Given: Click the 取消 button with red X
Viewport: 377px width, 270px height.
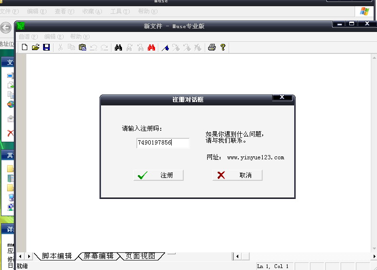Looking at the screenshot, I should click(237, 175).
